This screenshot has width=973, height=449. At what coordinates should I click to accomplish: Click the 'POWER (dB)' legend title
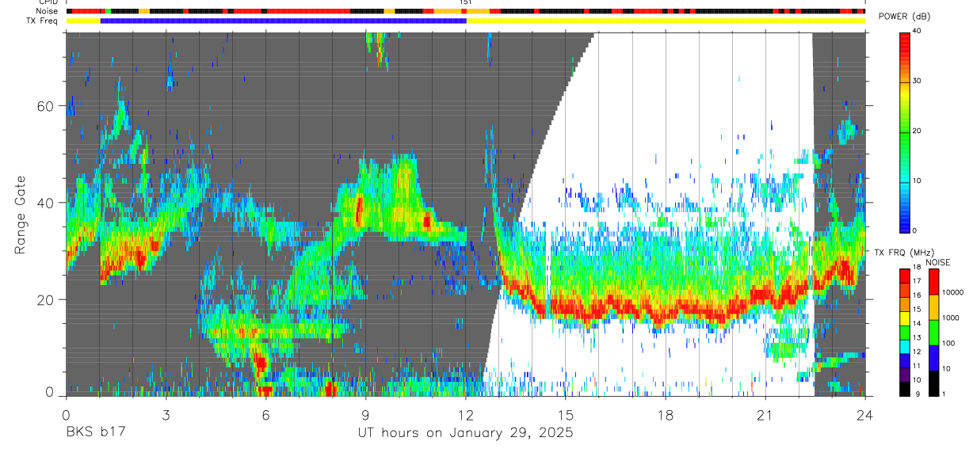click(x=905, y=17)
